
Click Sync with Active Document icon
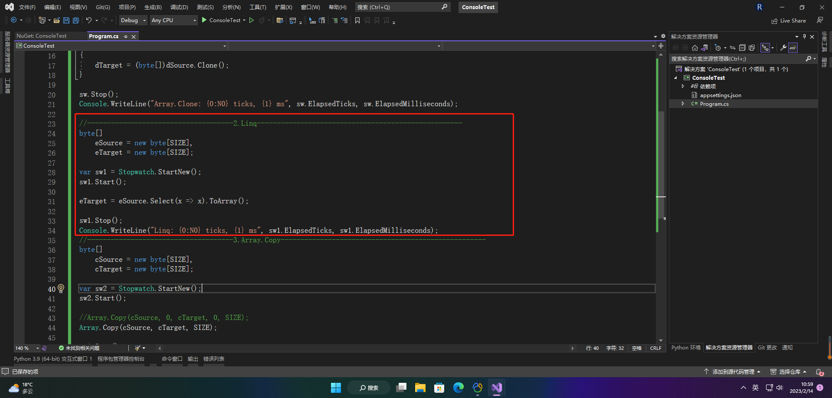pyautogui.click(x=733, y=48)
